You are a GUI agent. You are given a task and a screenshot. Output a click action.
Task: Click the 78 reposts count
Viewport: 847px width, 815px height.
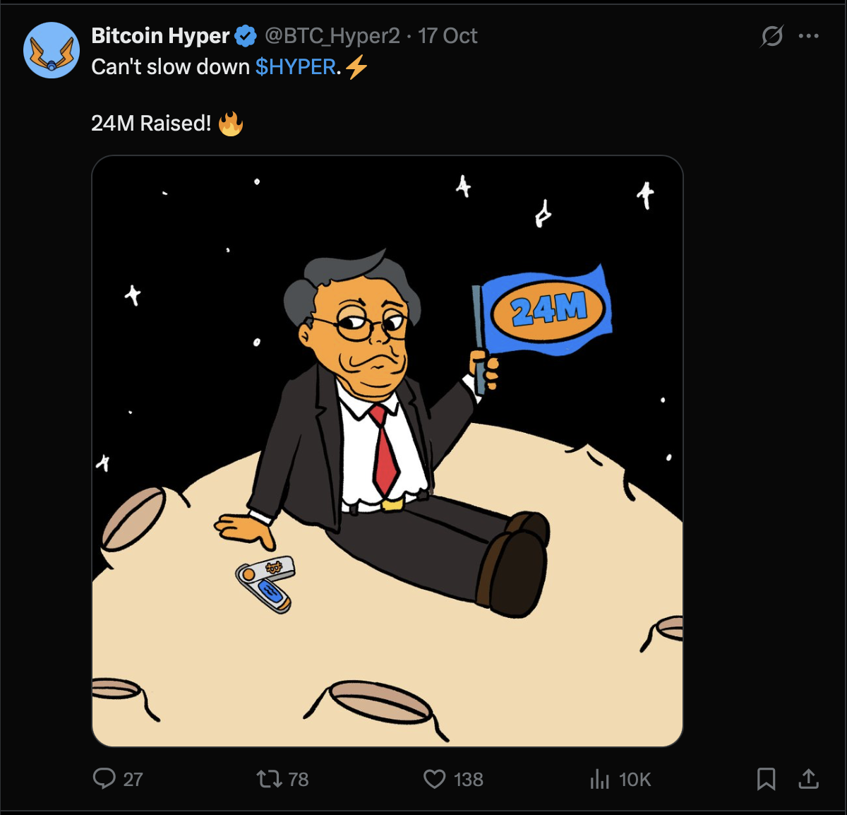tap(299, 780)
